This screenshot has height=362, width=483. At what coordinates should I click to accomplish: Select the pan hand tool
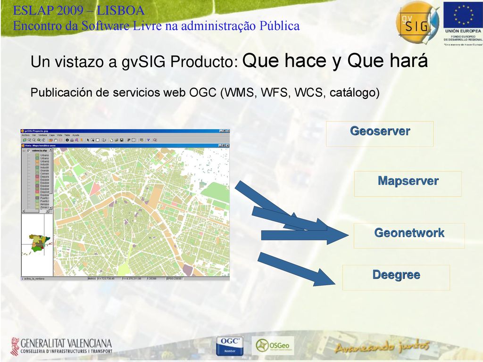pos(56,140)
